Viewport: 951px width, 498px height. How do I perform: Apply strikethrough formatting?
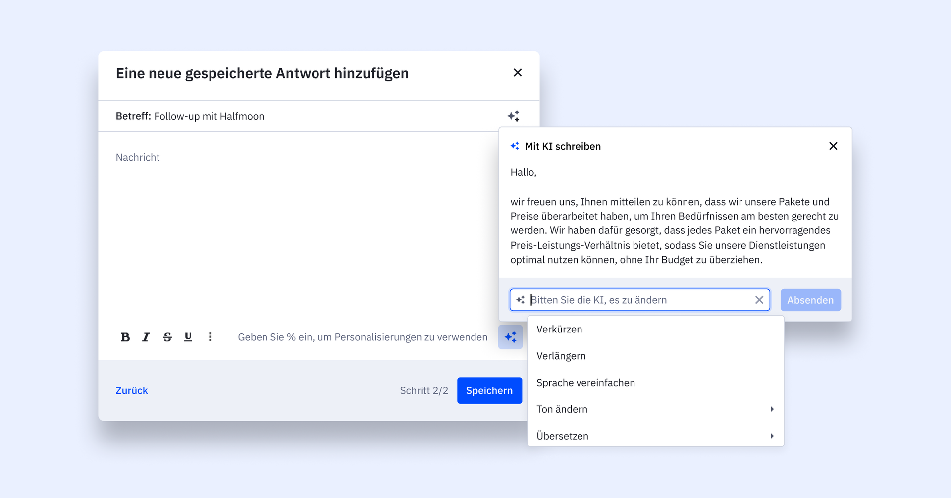pyautogui.click(x=167, y=337)
